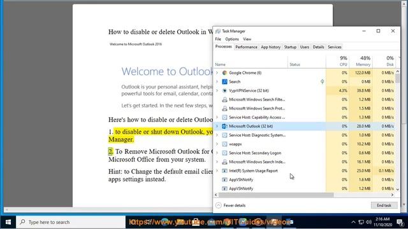This screenshot has width=408, height=229.
Task: Click the horizontal scrollbar right arrow
Action: coord(393,195)
